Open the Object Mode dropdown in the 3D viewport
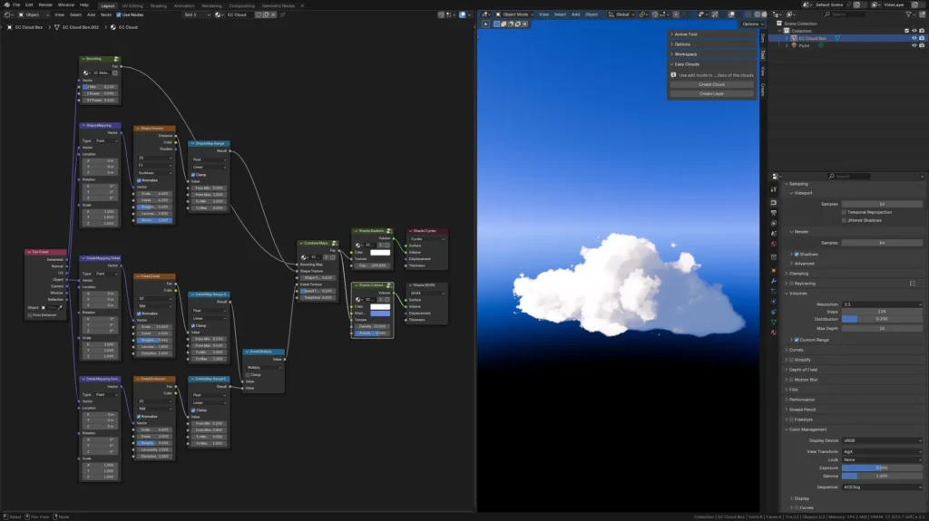Screen dimensions: 929x521 [x=513, y=14]
